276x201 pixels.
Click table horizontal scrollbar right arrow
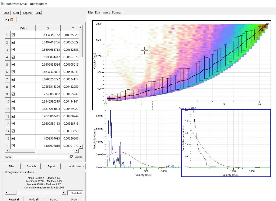point(76,151)
